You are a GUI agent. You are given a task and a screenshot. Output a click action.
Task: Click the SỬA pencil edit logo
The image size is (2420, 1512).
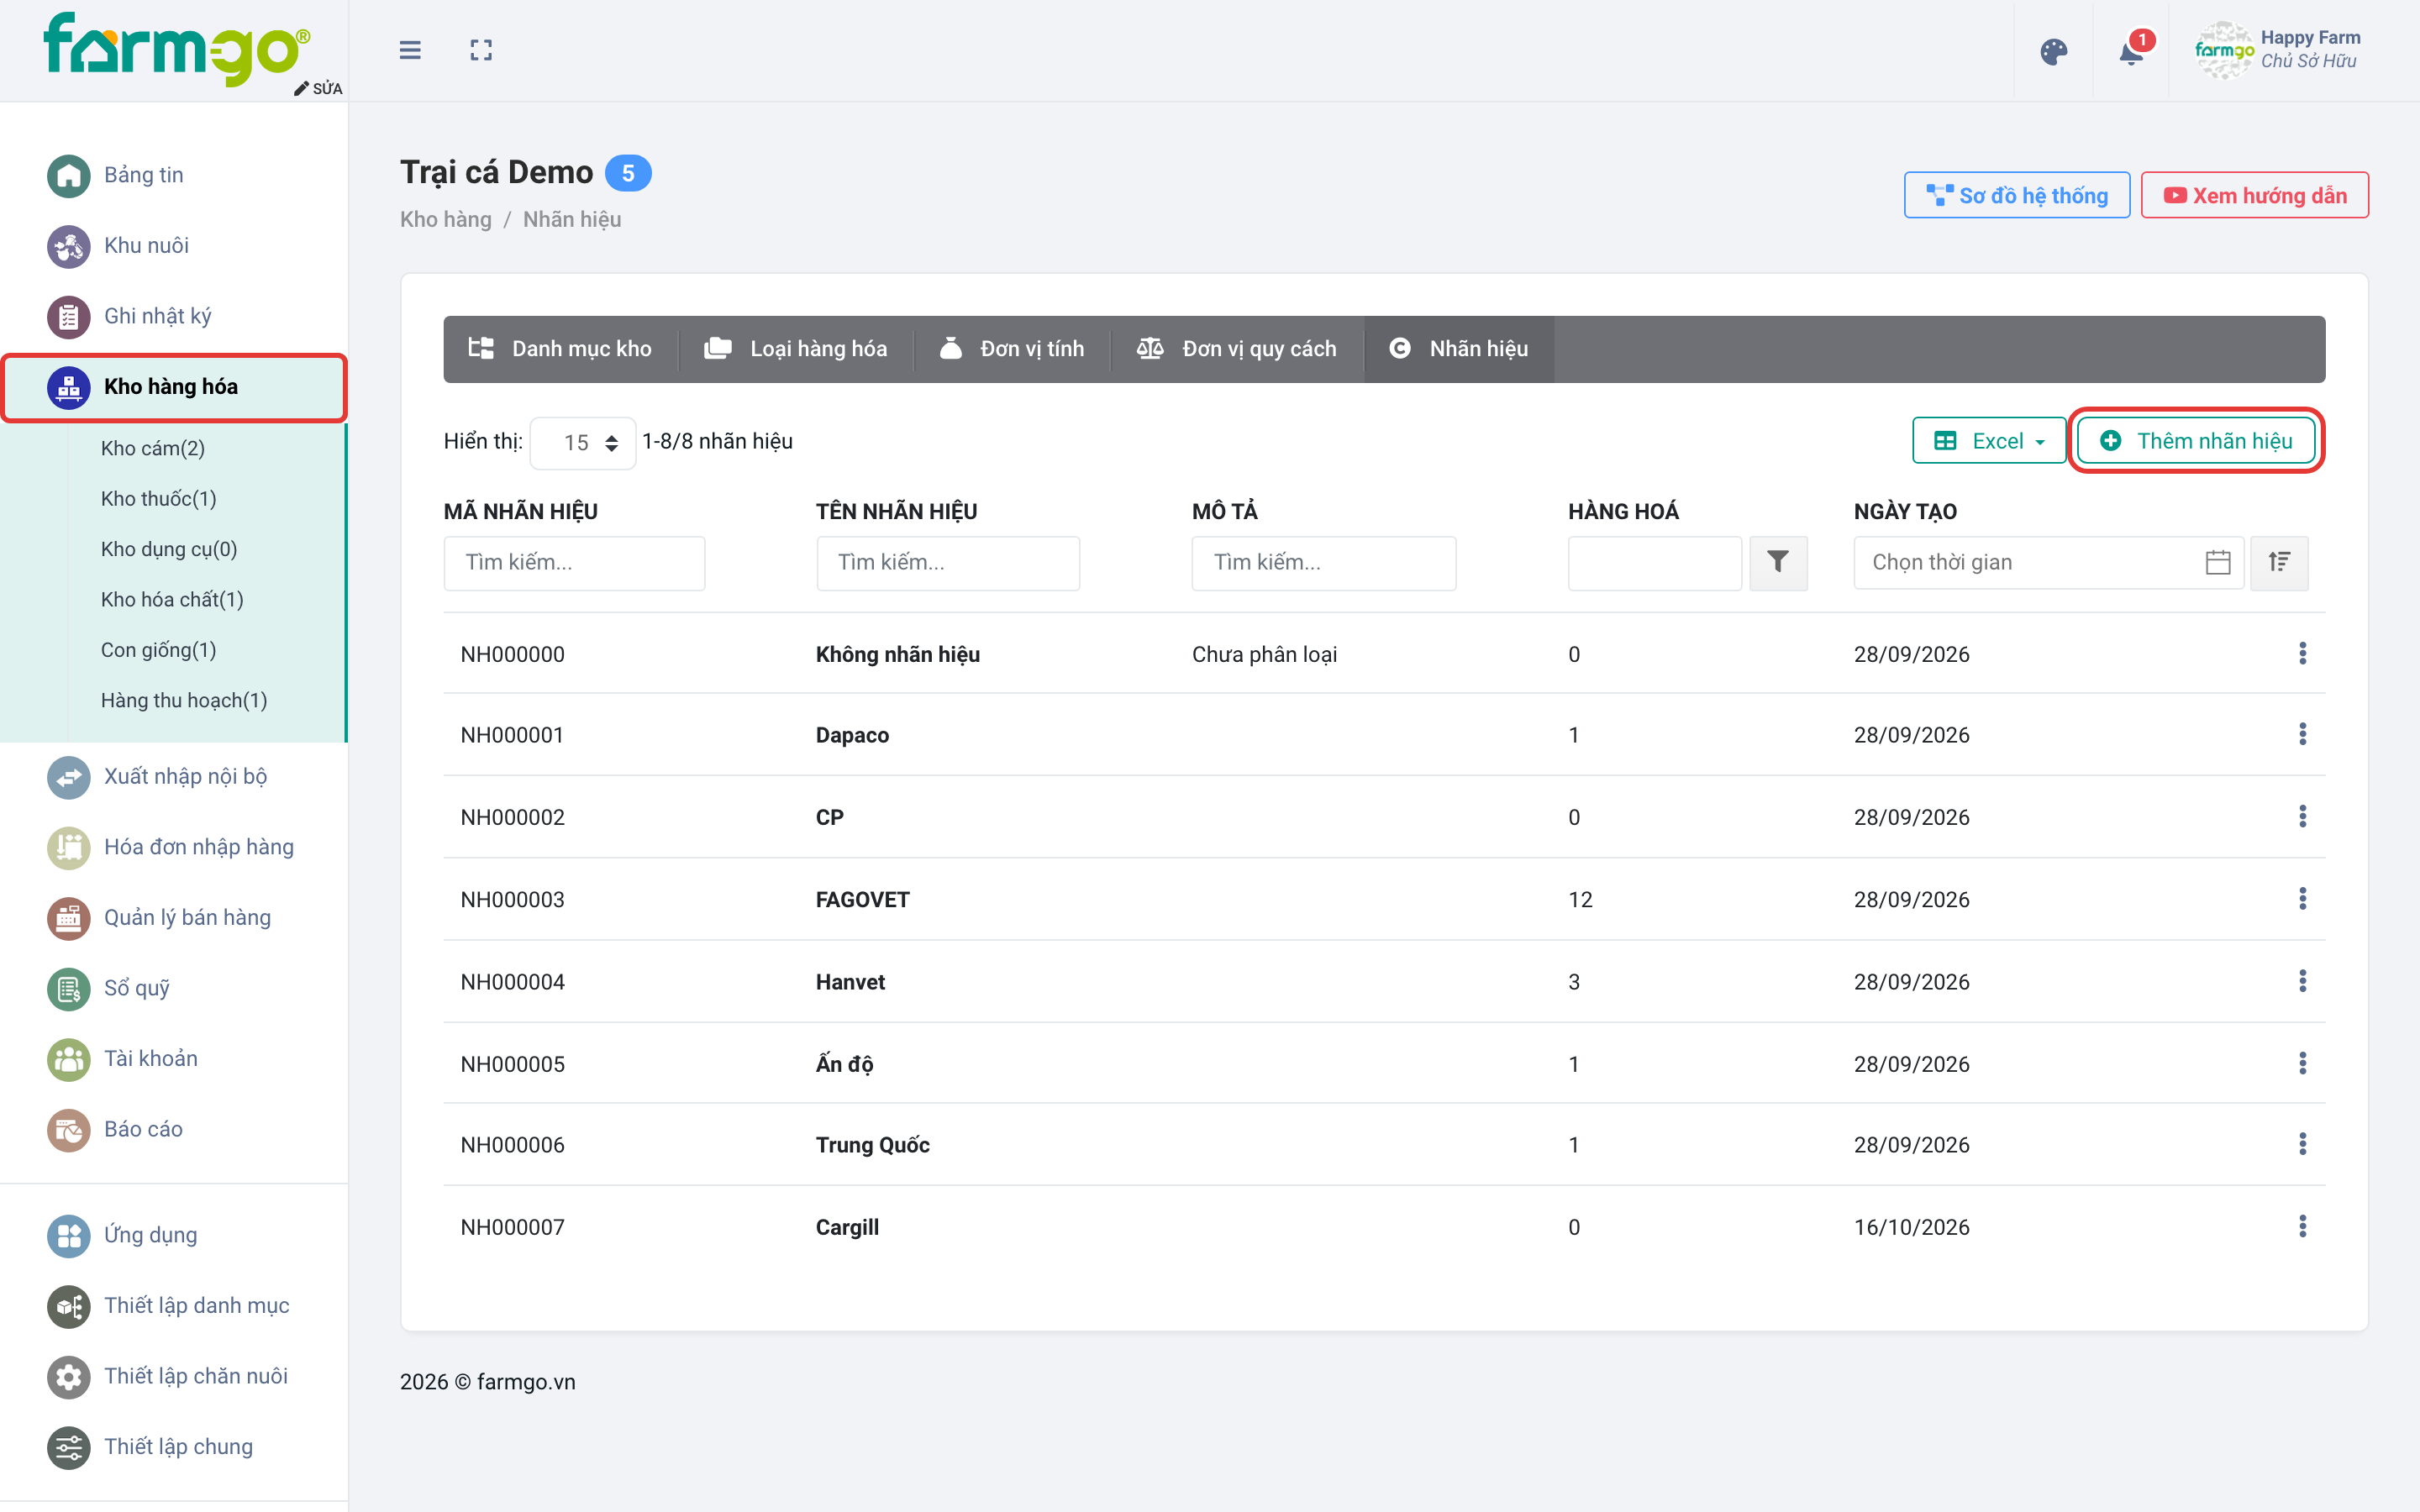point(318,88)
